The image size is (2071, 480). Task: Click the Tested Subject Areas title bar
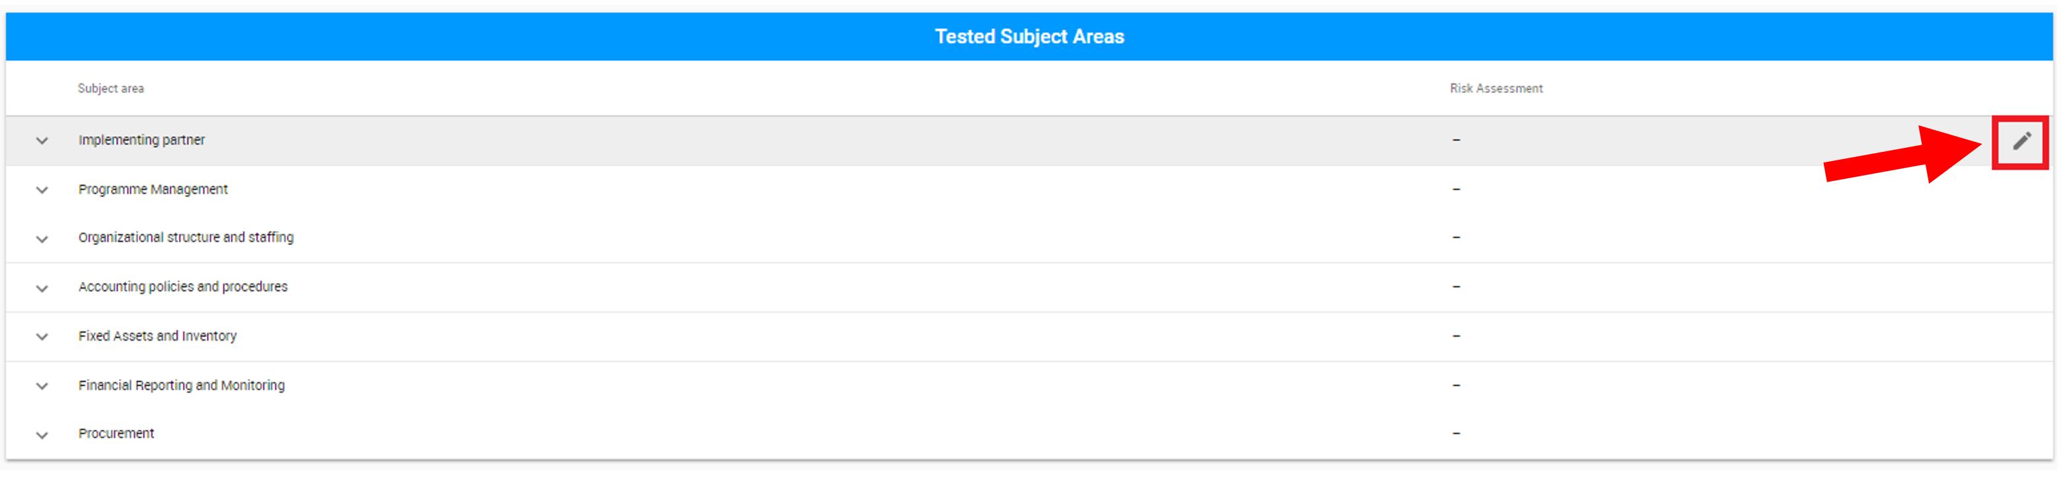pos(1029,36)
